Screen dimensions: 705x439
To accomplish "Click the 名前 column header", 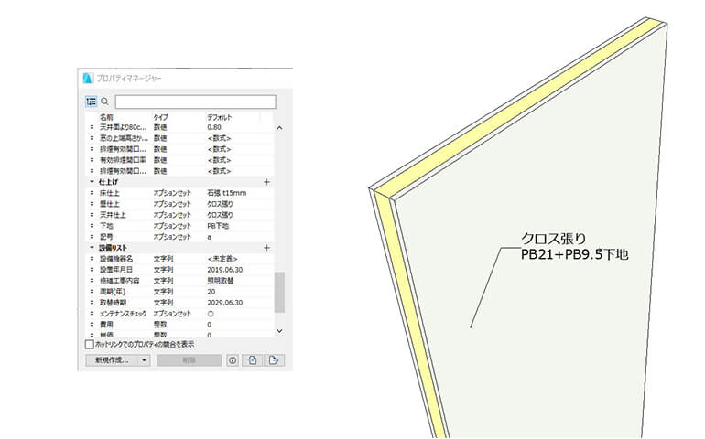I will click(106, 118).
